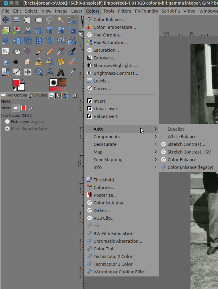218x289 pixels.
Task: Activate the Text tool
Action: [61, 72]
